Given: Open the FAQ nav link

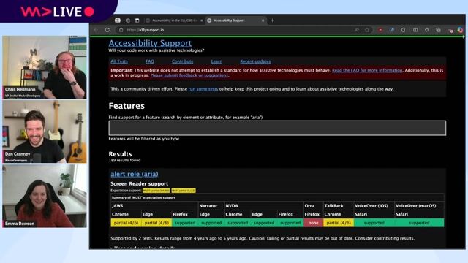Looking at the screenshot, I should pyautogui.click(x=150, y=61).
